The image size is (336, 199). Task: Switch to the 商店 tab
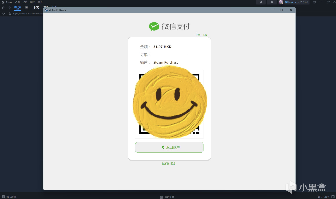click(17, 8)
